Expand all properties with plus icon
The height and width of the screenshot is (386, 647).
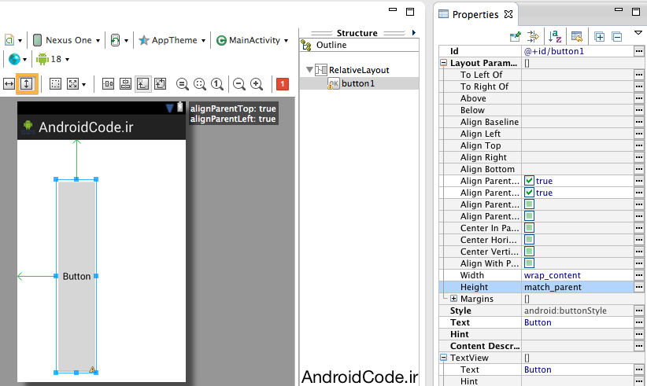(599, 36)
